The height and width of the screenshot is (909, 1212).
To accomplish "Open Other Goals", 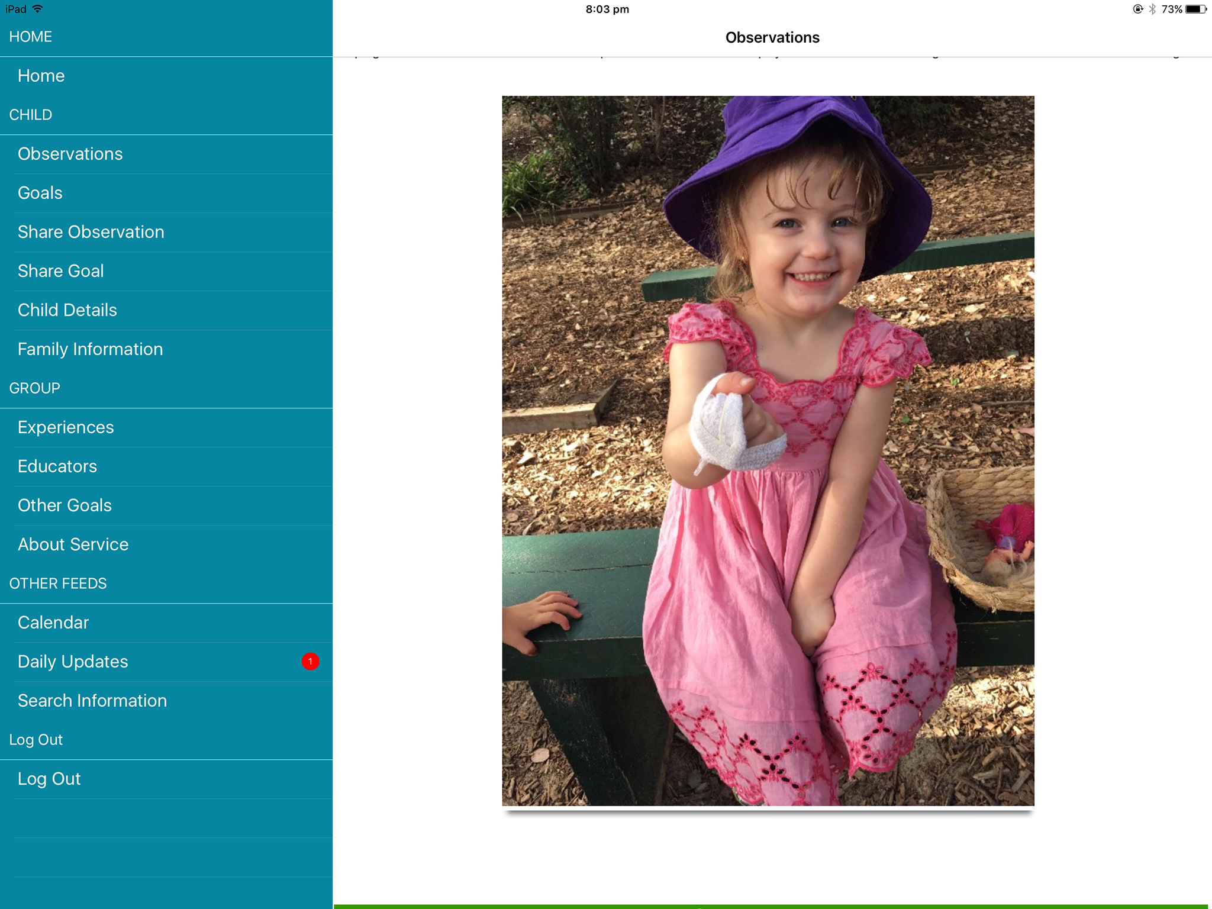I will (x=166, y=505).
